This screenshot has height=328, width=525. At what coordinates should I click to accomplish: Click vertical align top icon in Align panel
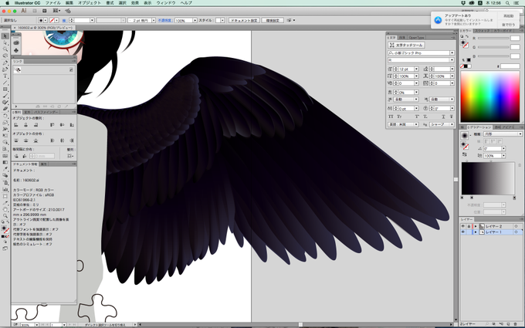click(x=52, y=125)
